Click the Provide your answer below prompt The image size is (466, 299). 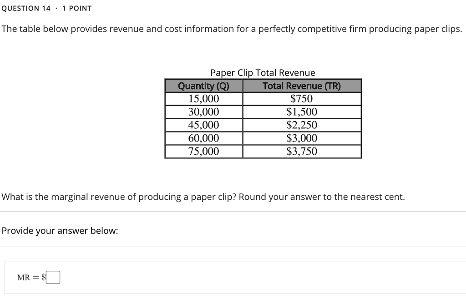(60, 230)
